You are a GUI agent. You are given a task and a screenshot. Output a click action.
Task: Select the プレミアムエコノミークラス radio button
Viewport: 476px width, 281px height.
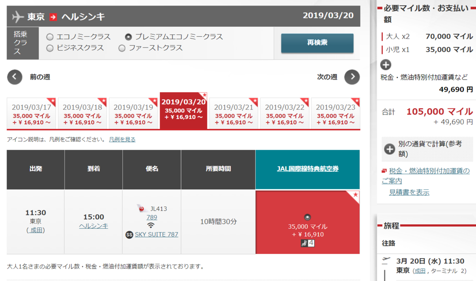point(128,37)
